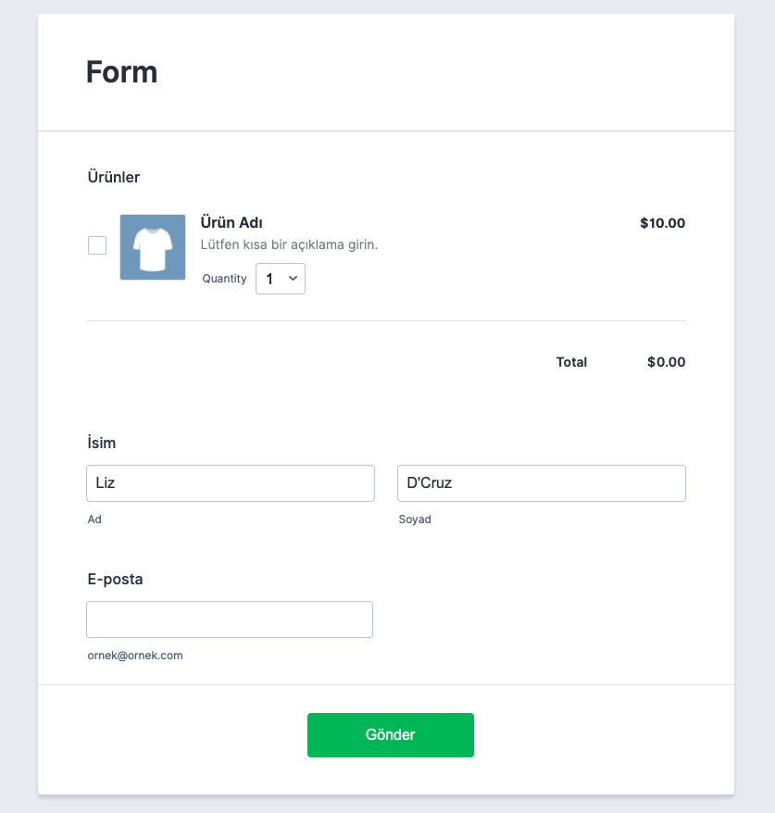Open the Quantity dropdown
This screenshot has height=813, width=775.
pyautogui.click(x=281, y=279)
